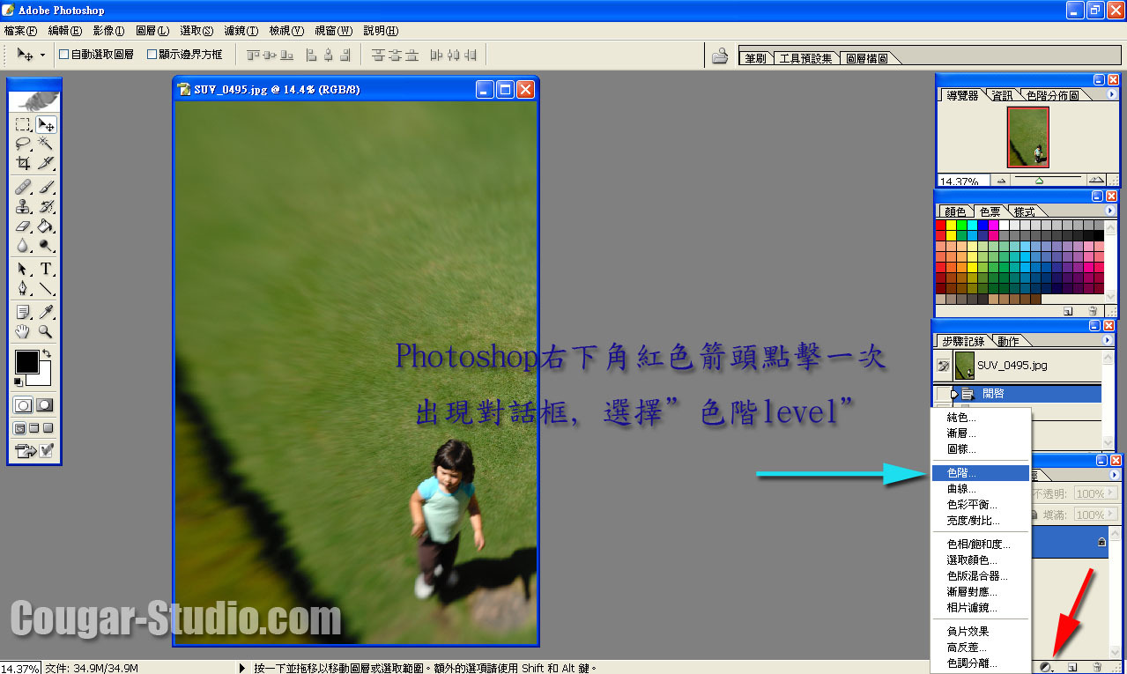Select the Brush tool
This screenshot has width=1127, height=674.
[46, 187]
